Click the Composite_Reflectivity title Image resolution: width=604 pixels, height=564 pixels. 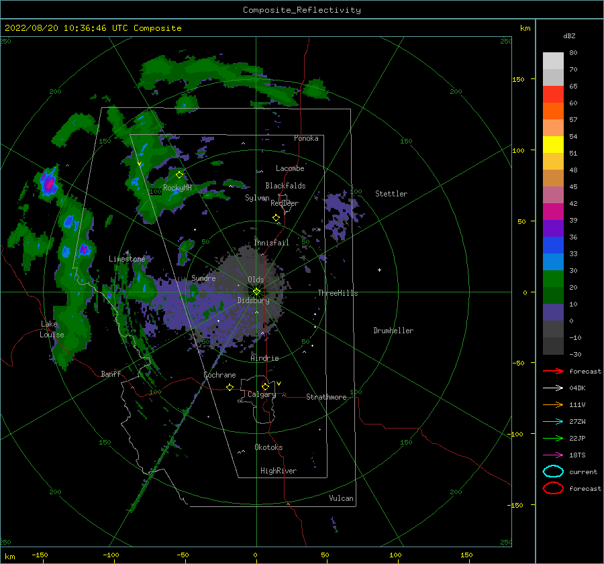coord(301,10)
